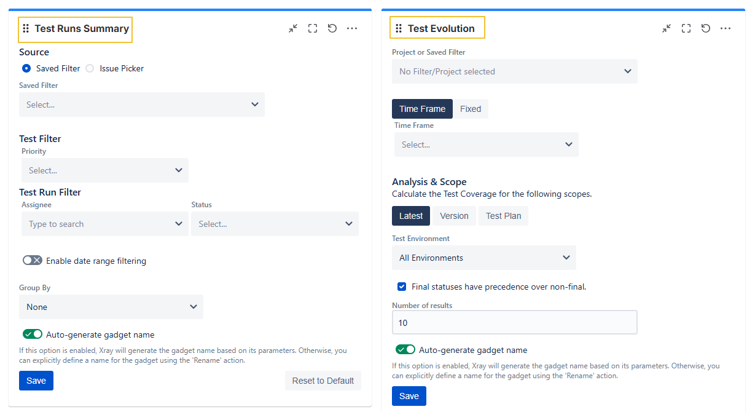Maximize the Test Evolution gadget
The height and width of the screenshot is (412, 755).
686,28
